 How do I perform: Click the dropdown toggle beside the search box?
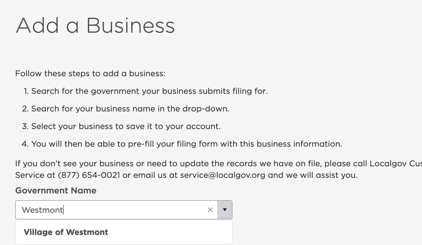click(225, 210)
